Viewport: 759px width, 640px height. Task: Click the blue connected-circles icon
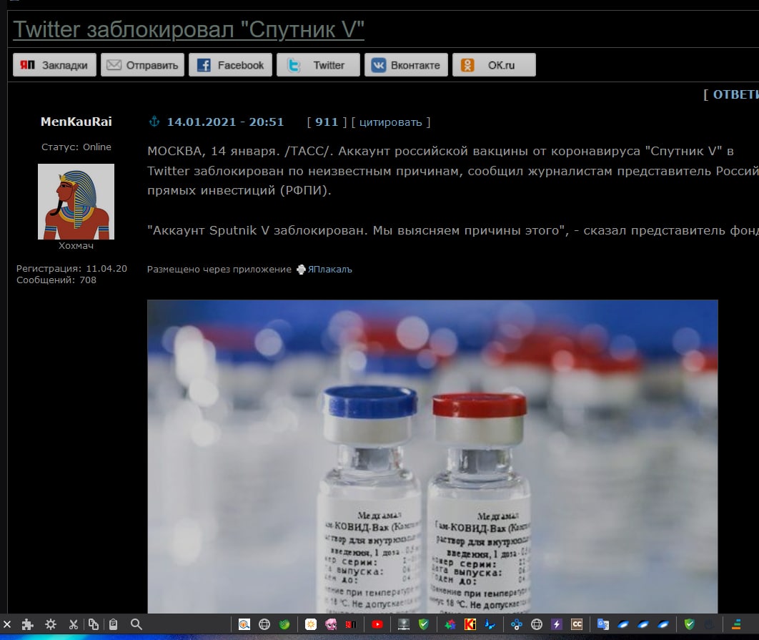517,624
